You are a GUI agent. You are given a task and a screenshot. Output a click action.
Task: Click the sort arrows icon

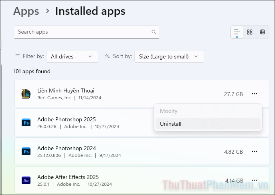tap(108, 56)
